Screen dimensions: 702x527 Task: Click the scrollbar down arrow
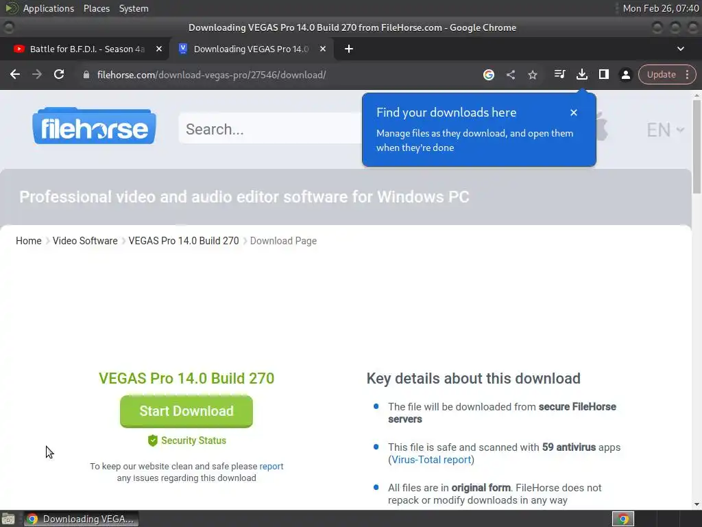click(x=697, y=504)
